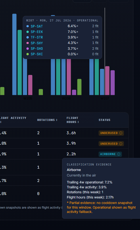Screen dimensions: 140x230
Task: Click SP-SAT blue legend dot in tooltip
Action: coord(28,26)
